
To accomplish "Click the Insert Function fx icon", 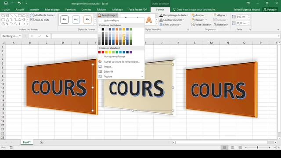I will click(x=47, y=36).
